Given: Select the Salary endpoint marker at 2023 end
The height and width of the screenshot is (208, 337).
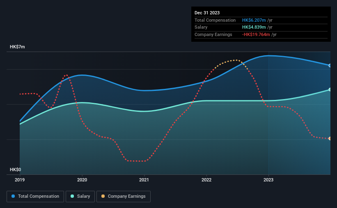Looking at the screenshot, I should 330,90.
